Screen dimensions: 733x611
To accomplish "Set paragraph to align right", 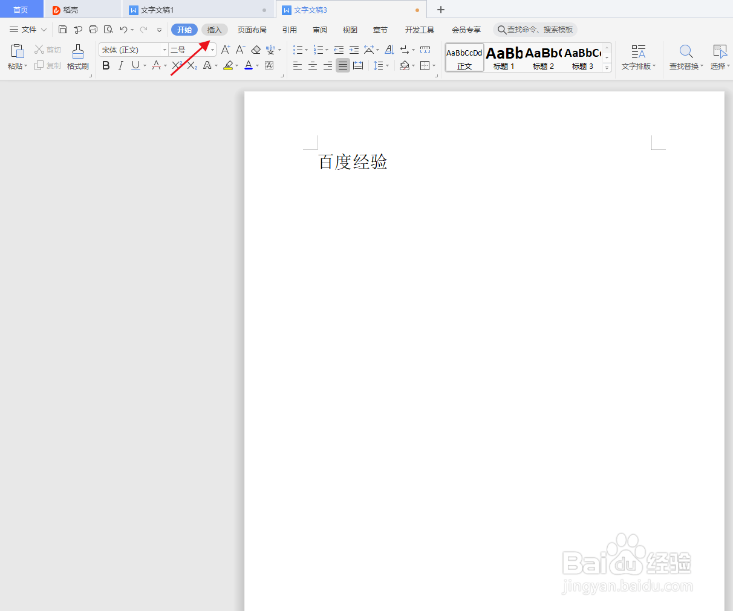I will point(328,65).
